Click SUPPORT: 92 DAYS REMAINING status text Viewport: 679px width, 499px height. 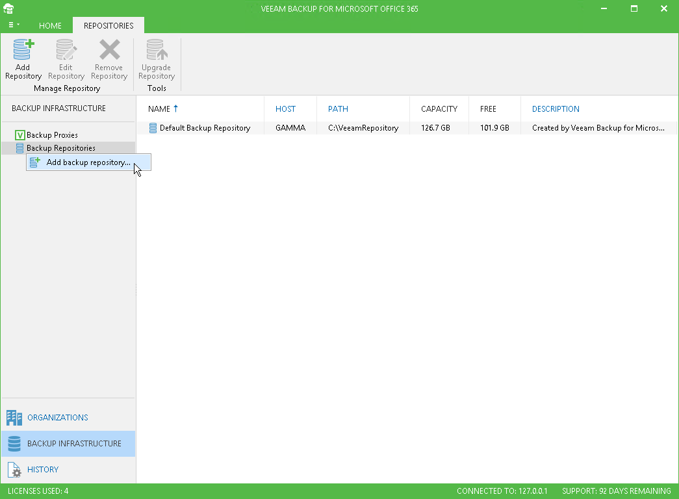[616, 491]
